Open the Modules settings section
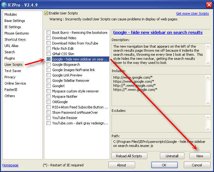Viewport: 214px width, 172px height. point(11,14)
